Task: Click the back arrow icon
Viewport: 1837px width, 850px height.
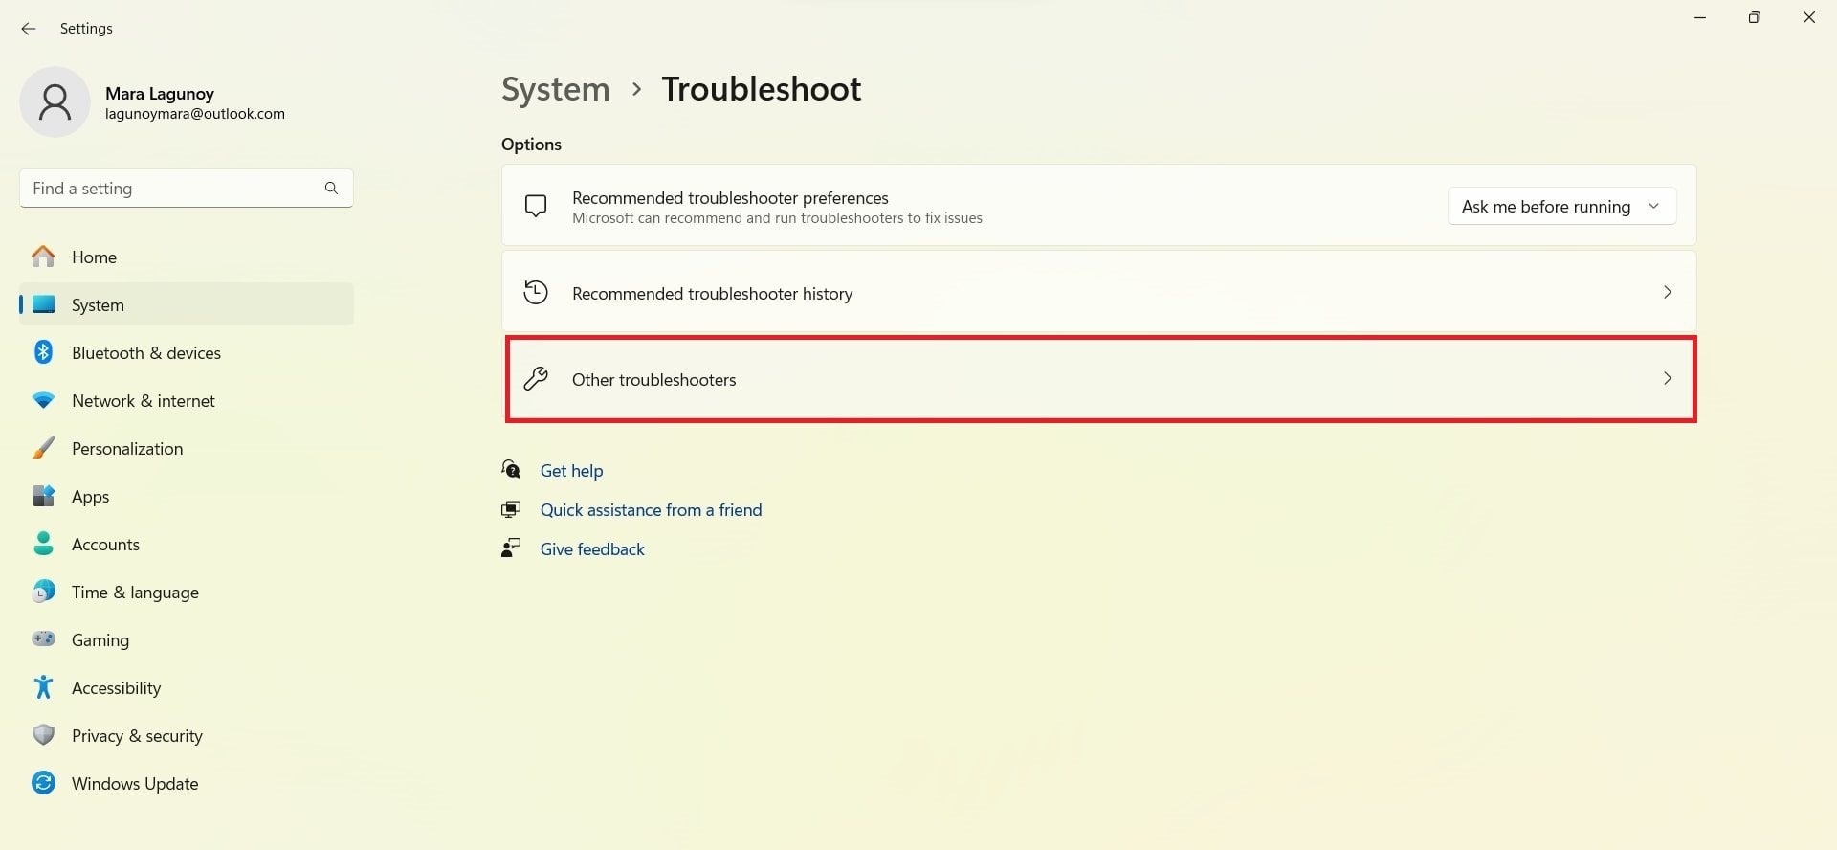Action: pyautogui.click(x=29, y=29)
